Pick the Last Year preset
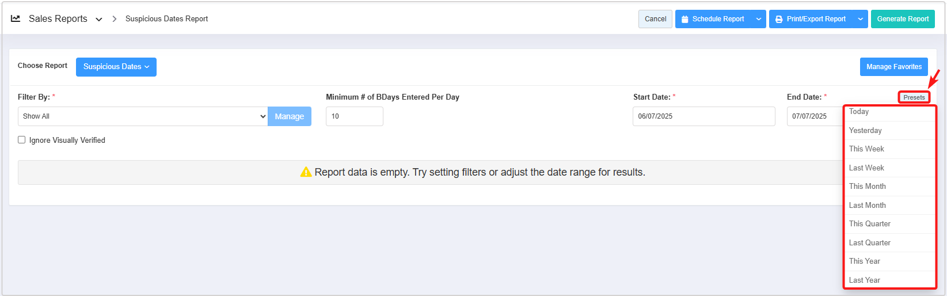Screen dimensions: 947x296 tap(864, 280)
